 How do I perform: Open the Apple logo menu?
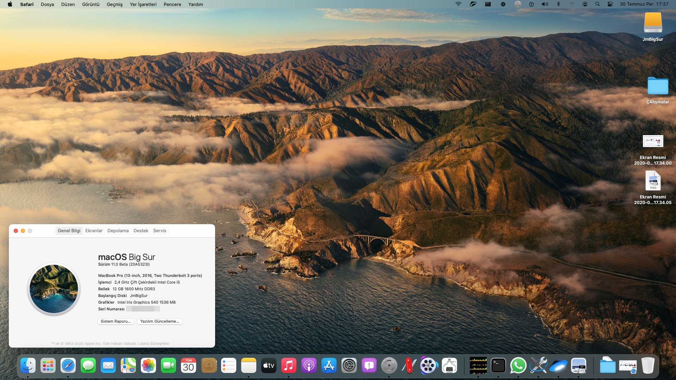[x=10, y=4]
